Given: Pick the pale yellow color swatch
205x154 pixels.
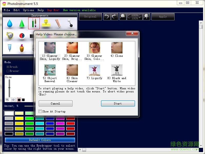Looking at the screenshot, I should (x=19, y=113).
